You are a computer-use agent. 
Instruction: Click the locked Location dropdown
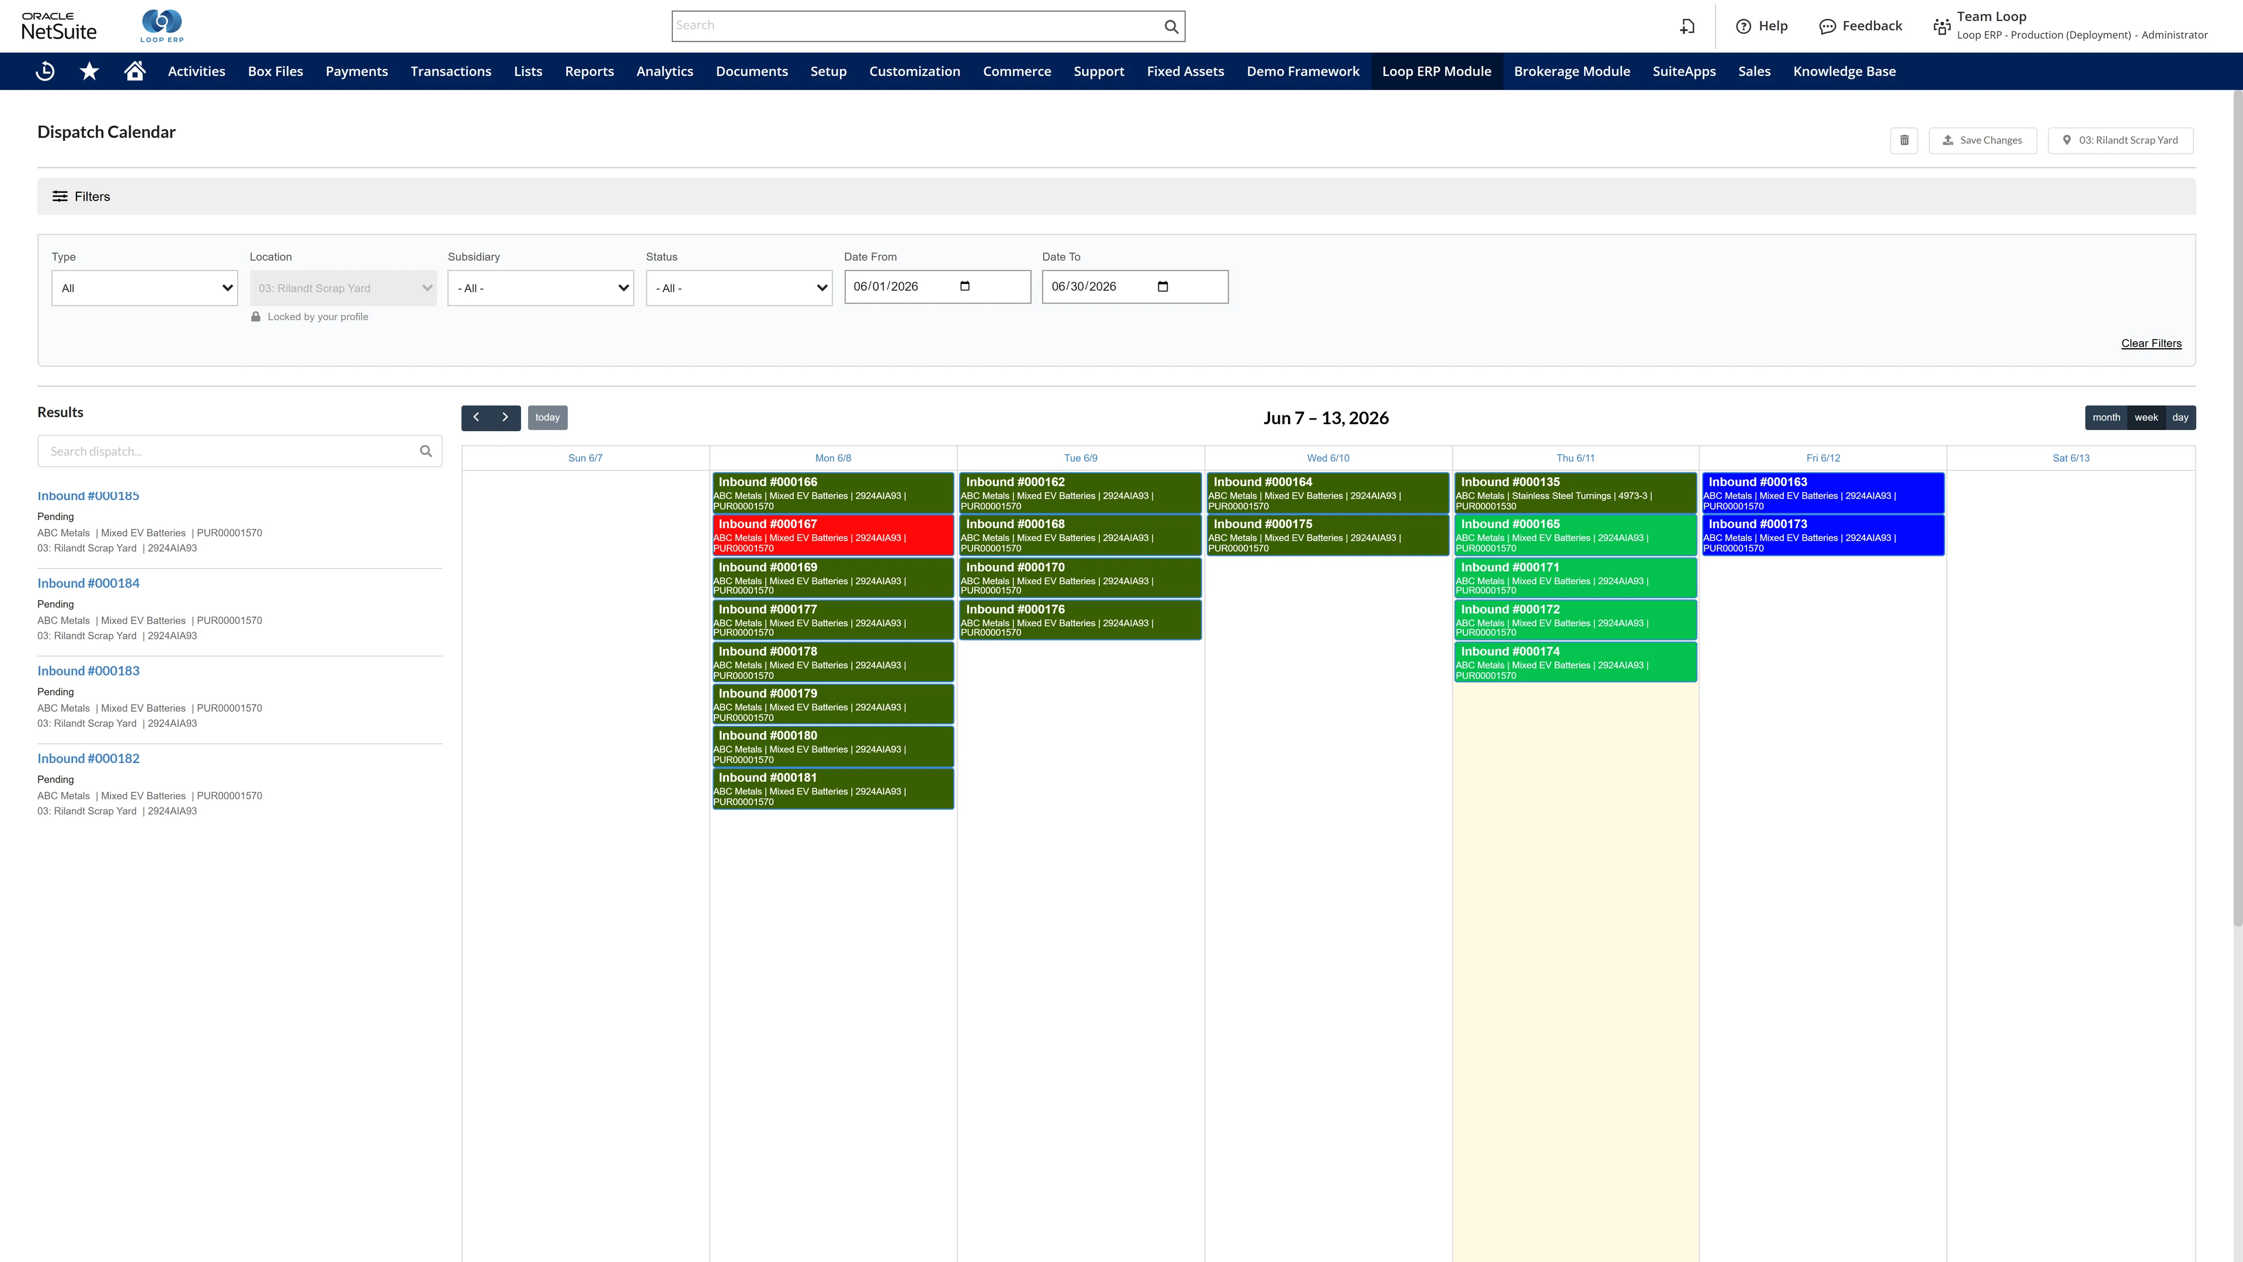343,288
